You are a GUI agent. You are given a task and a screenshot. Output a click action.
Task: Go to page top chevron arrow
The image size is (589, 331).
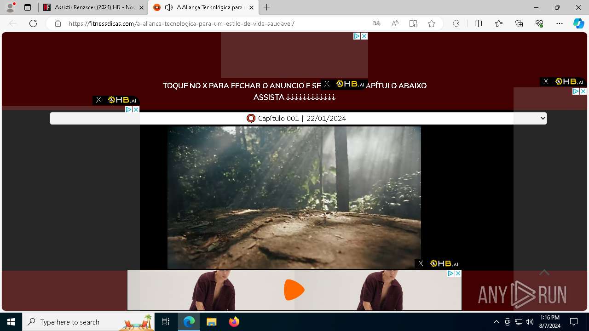(544, 273)
